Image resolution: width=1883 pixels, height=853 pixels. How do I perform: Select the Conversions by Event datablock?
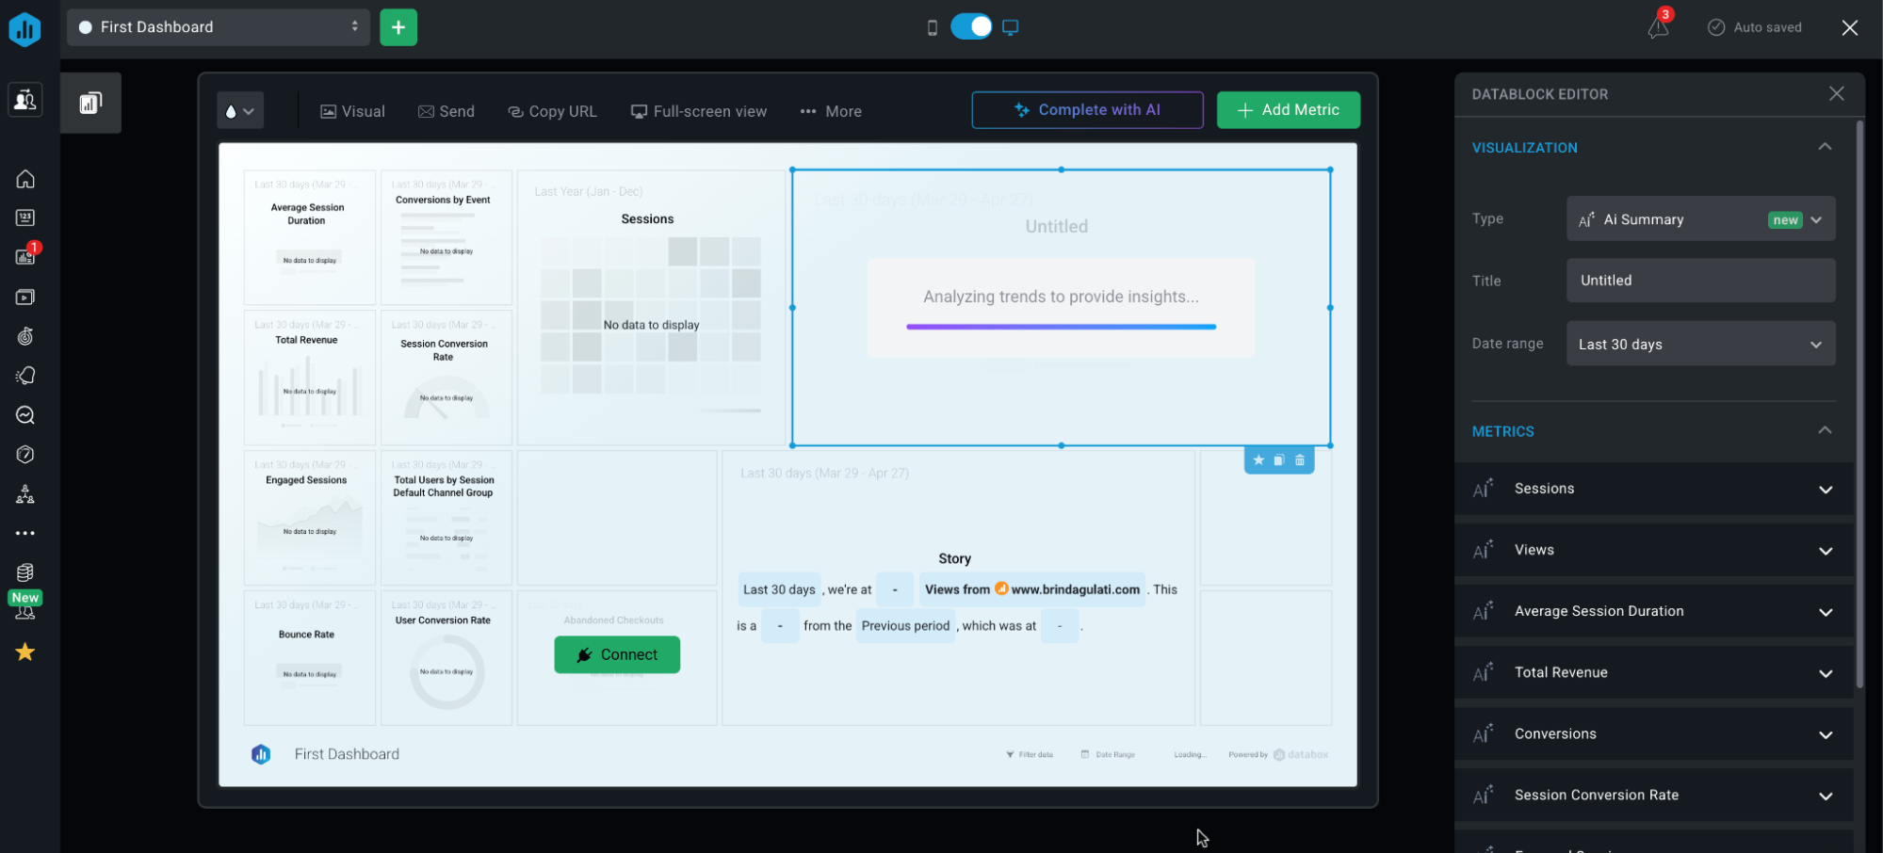tap(446, 237)
